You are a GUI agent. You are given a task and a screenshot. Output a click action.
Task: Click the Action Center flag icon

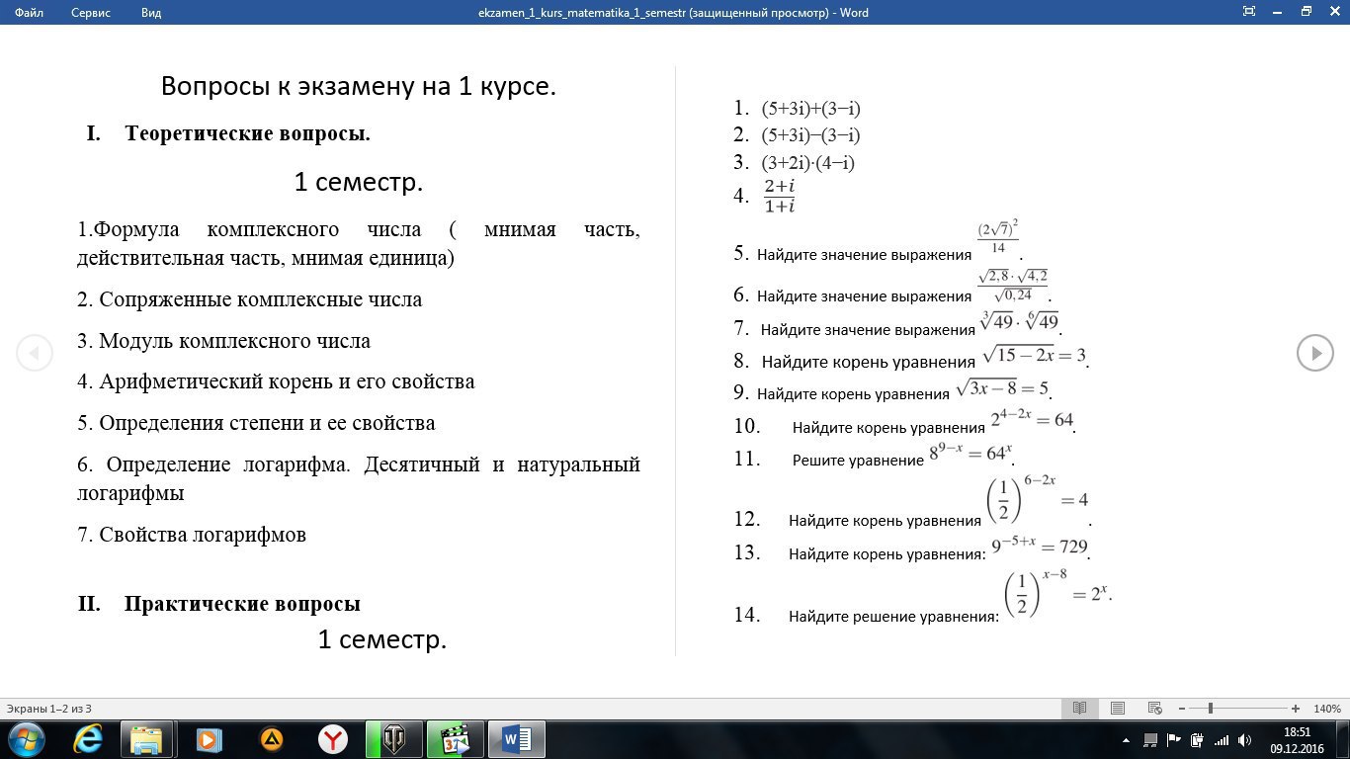tap(1174, 739)
